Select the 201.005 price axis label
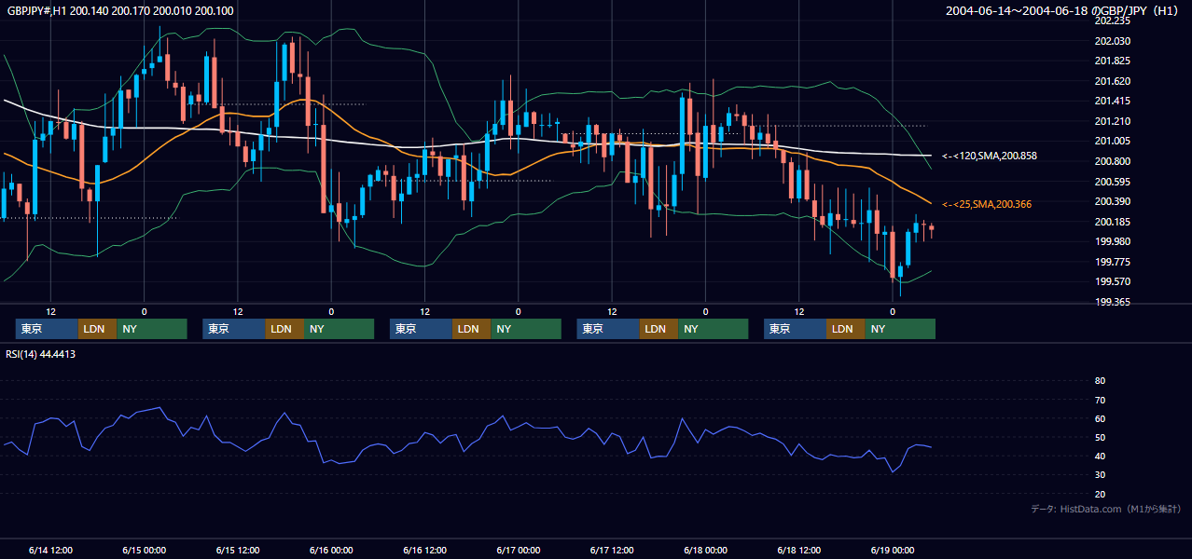 1112,141
